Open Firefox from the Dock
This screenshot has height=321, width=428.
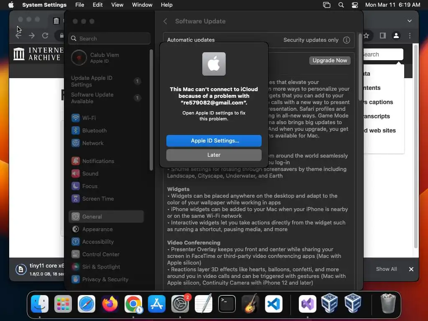pyautogui.click(x=110, y=304)
